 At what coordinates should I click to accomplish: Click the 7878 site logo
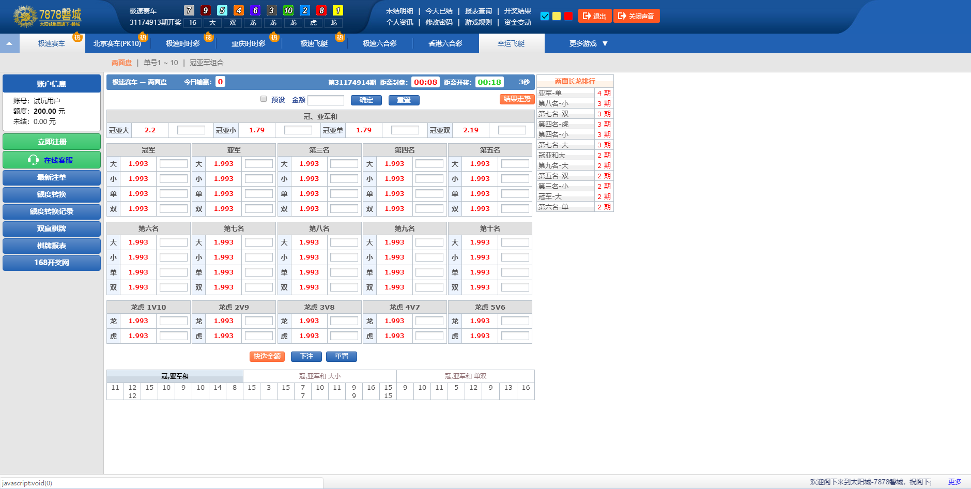pyautogui.click(x=48, y=17)
